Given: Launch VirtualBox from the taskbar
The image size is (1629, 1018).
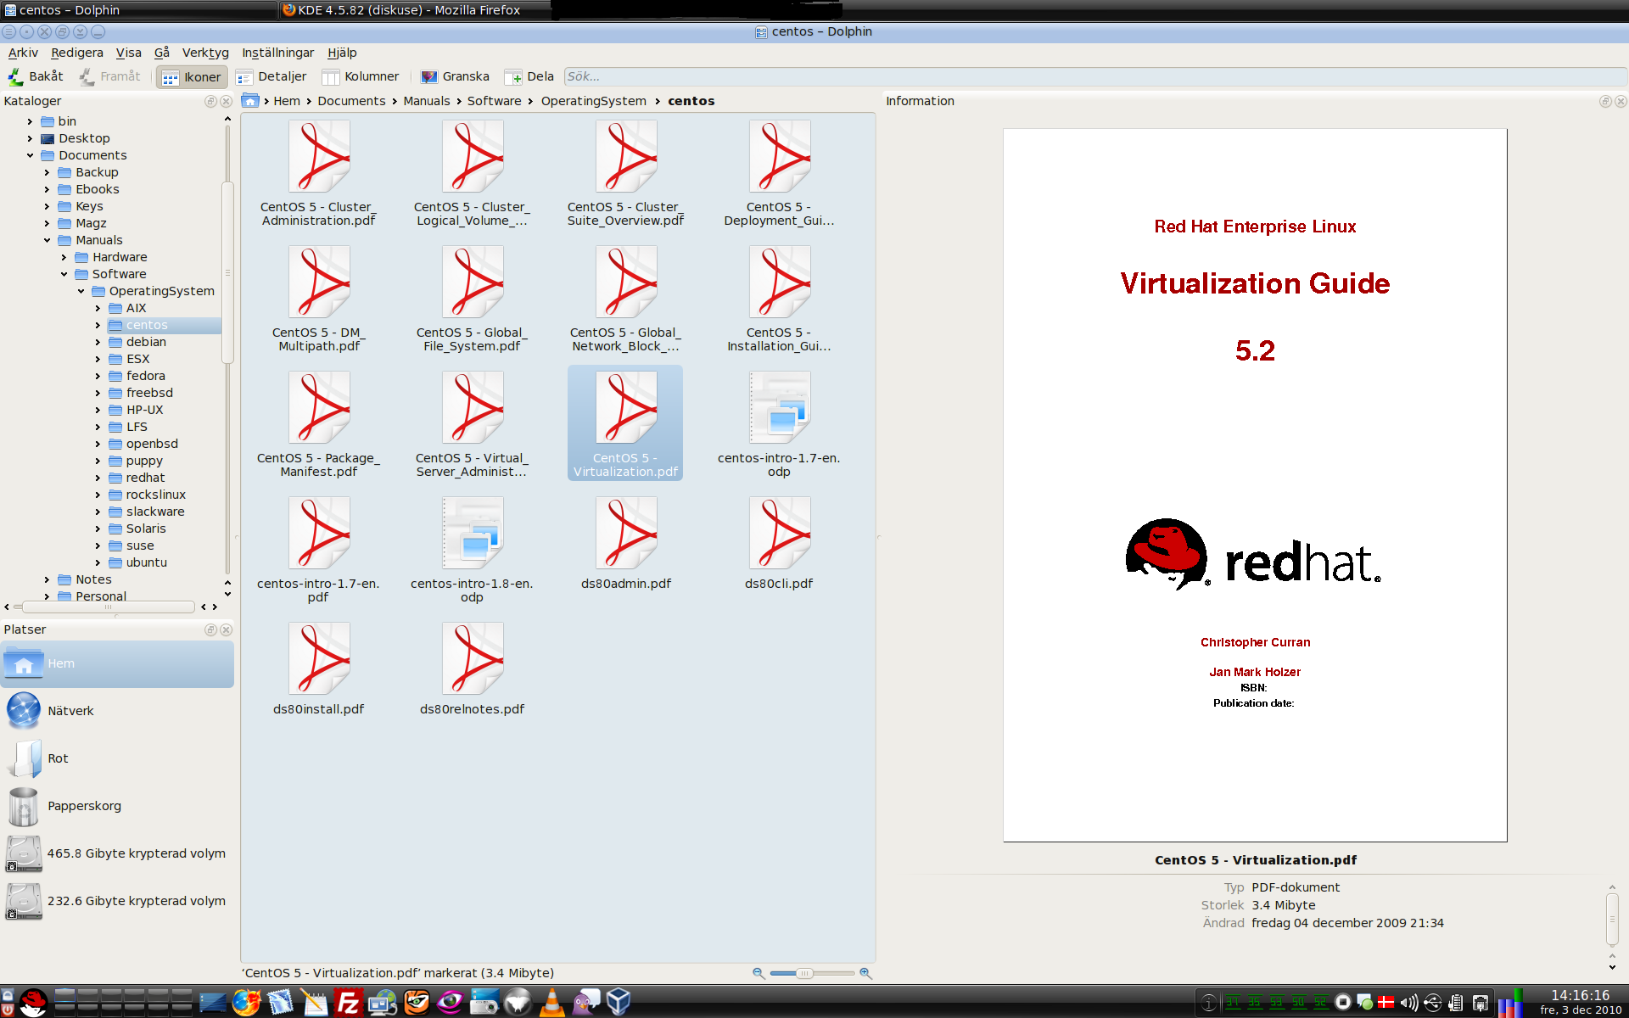Looking at the screenshot, I should (619, 1002).
